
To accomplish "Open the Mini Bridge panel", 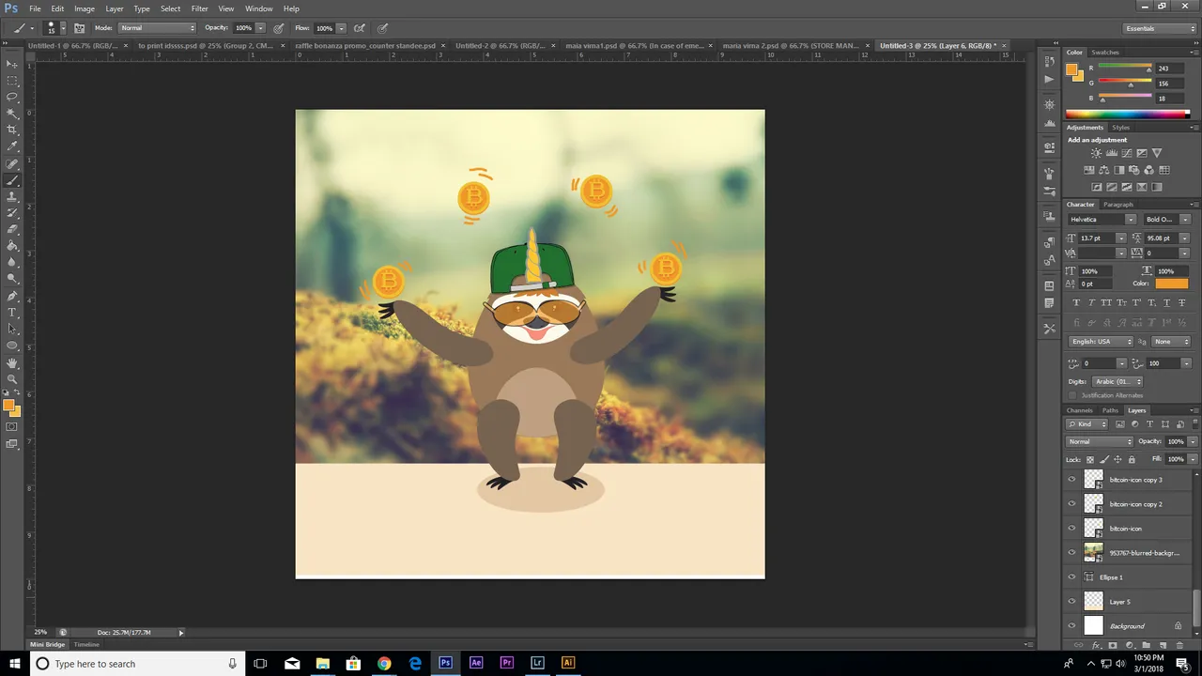I will coord(48,645).
